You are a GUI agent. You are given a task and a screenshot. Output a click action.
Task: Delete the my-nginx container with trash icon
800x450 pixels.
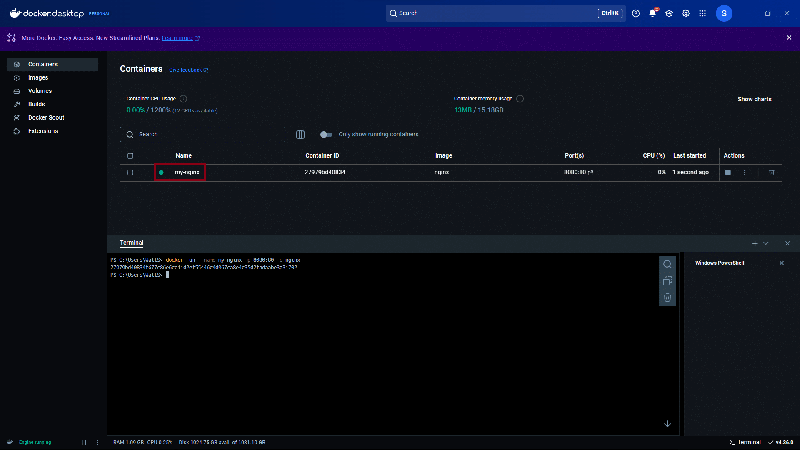pyautogui.click(x=772, y=172)
